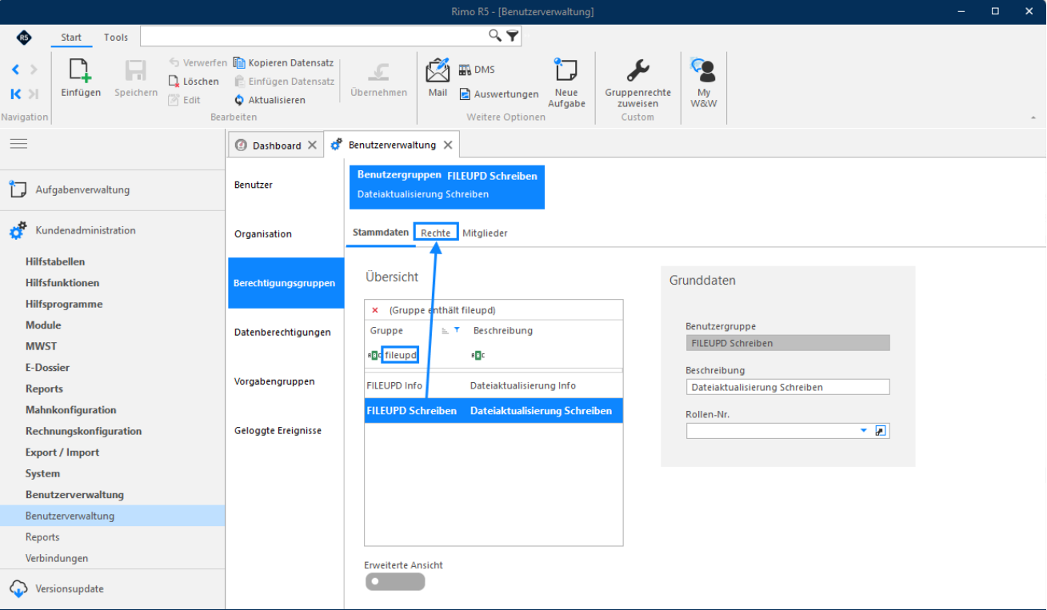1047x610 pixels.
Task: Open Mahnkonfiguration in the sidebar
Action: tap(71, 410)
